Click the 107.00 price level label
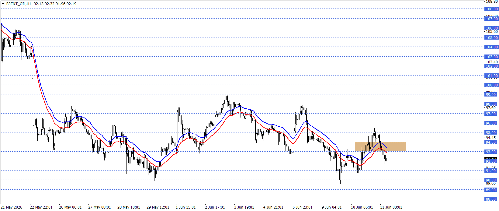The width and height of the screenshot is (499, 211). [x=491, y=19]
